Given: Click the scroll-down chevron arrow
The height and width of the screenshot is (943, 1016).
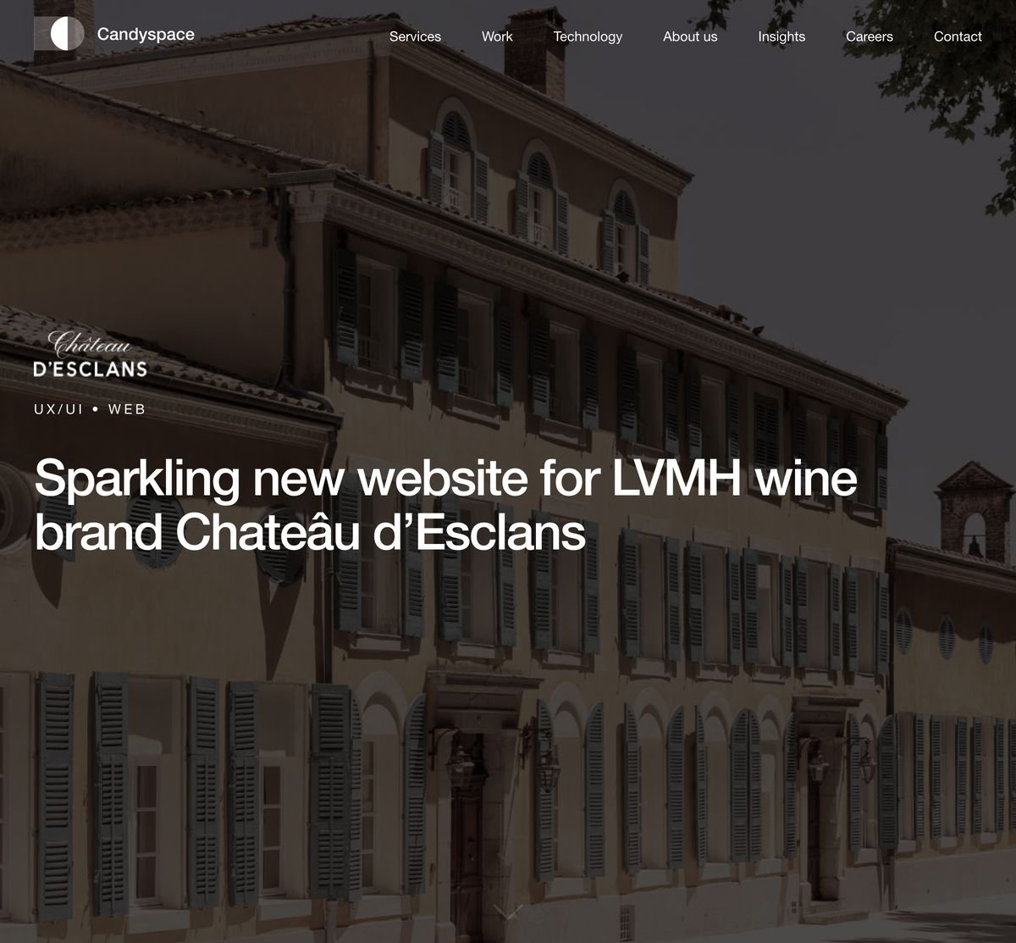Looking at the screenshot, I should (x=508, y=912).
